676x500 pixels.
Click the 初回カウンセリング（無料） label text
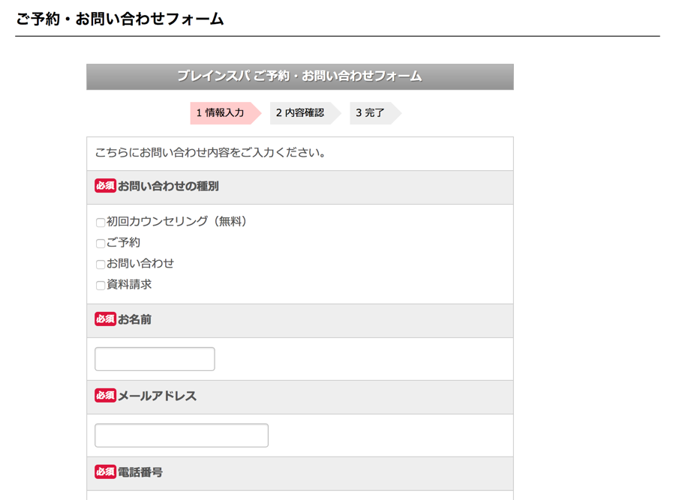176,221
